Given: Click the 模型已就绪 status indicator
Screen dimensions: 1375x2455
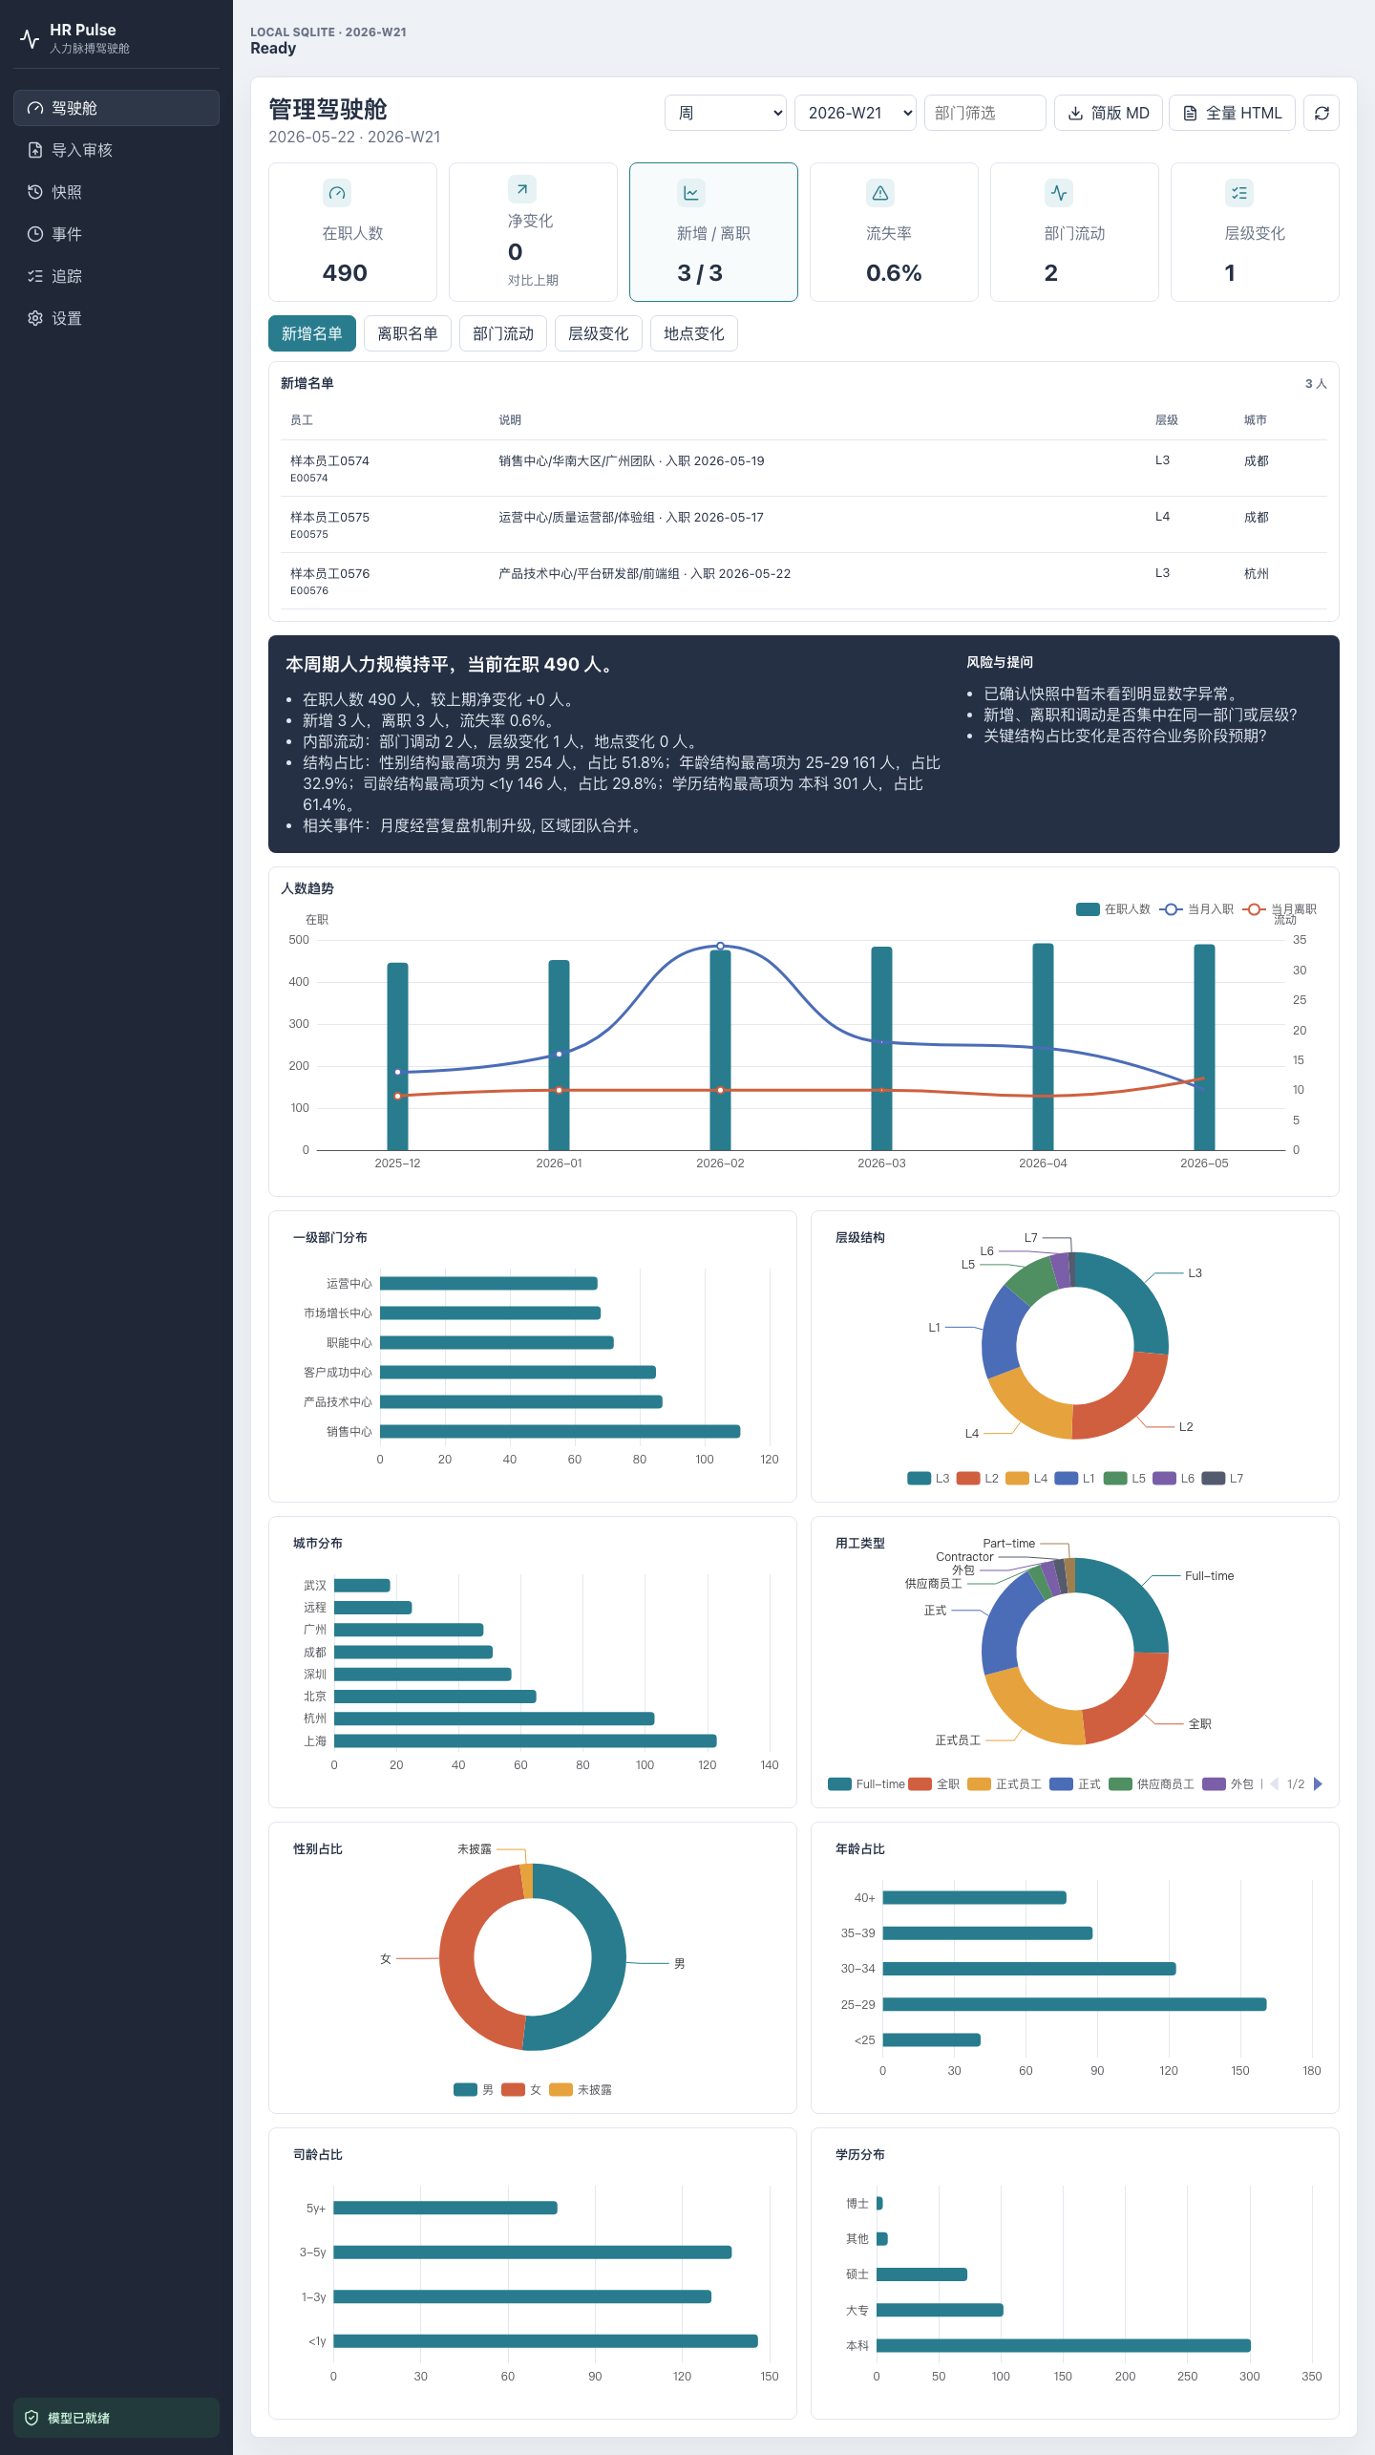Looking at the screenshot, I should click(x=116, y=2417).
